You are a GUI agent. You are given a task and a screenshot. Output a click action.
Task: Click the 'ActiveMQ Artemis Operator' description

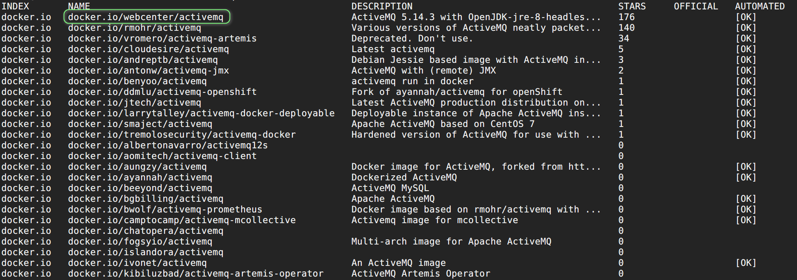(421, 274)
